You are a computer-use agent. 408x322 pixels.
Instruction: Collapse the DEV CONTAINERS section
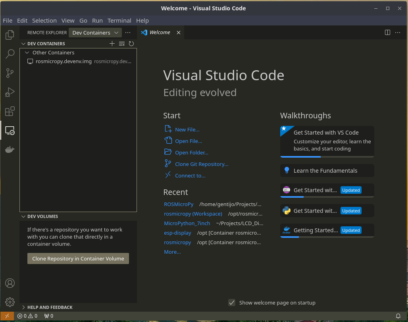tap(23, 44)
